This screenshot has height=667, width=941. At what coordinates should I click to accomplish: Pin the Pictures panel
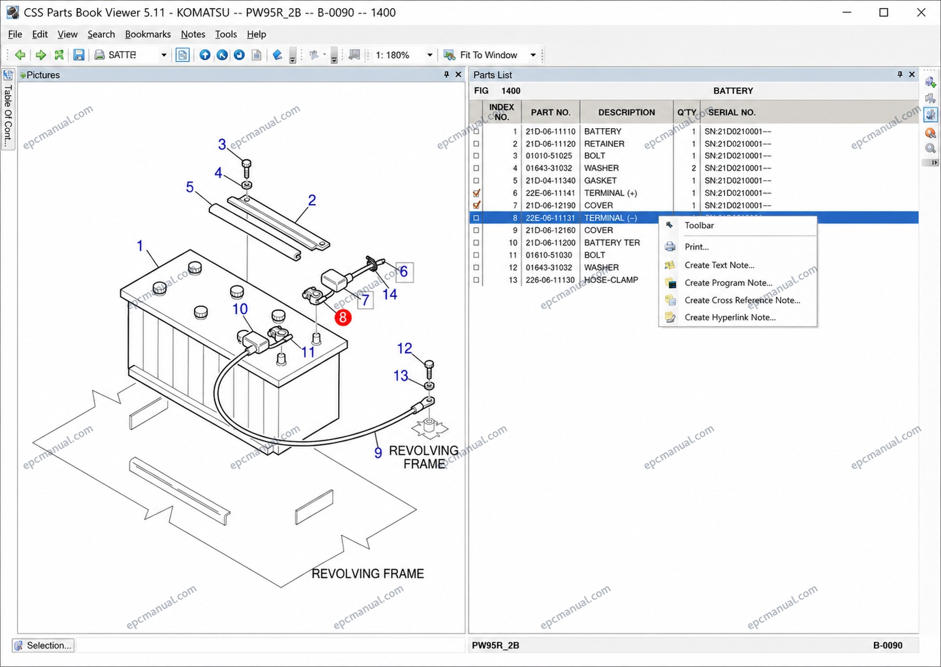click(446, 75)
